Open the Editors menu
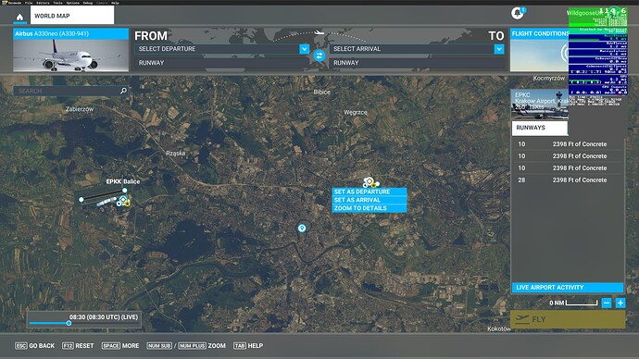The height and width of the screenshot is (359, 639). click(43, 3)
